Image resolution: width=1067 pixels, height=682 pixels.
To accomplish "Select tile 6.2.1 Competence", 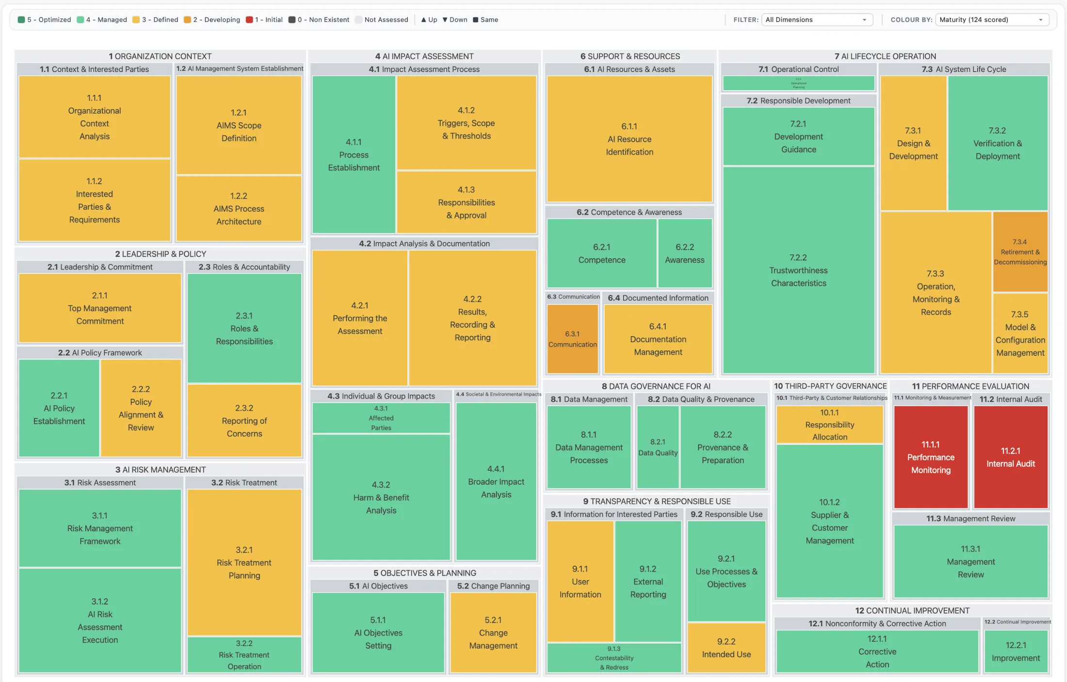I will [602, 253].
